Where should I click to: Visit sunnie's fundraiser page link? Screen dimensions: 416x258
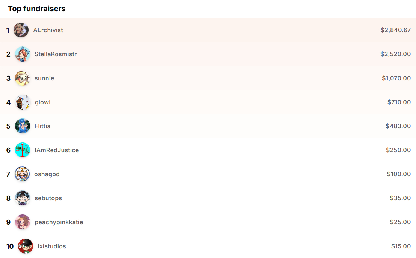(44, 78)
